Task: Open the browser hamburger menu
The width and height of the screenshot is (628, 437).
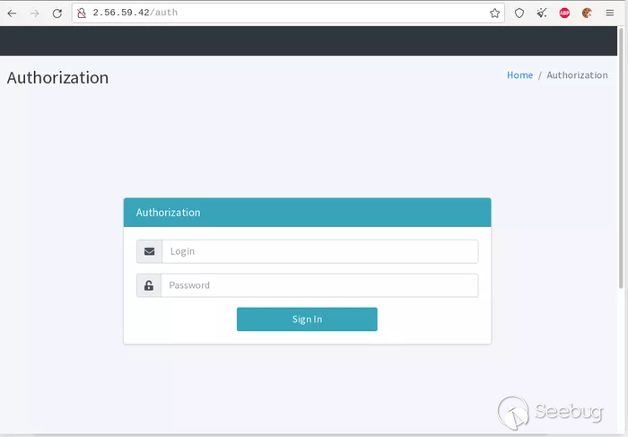Action: [x=609, y=13]
